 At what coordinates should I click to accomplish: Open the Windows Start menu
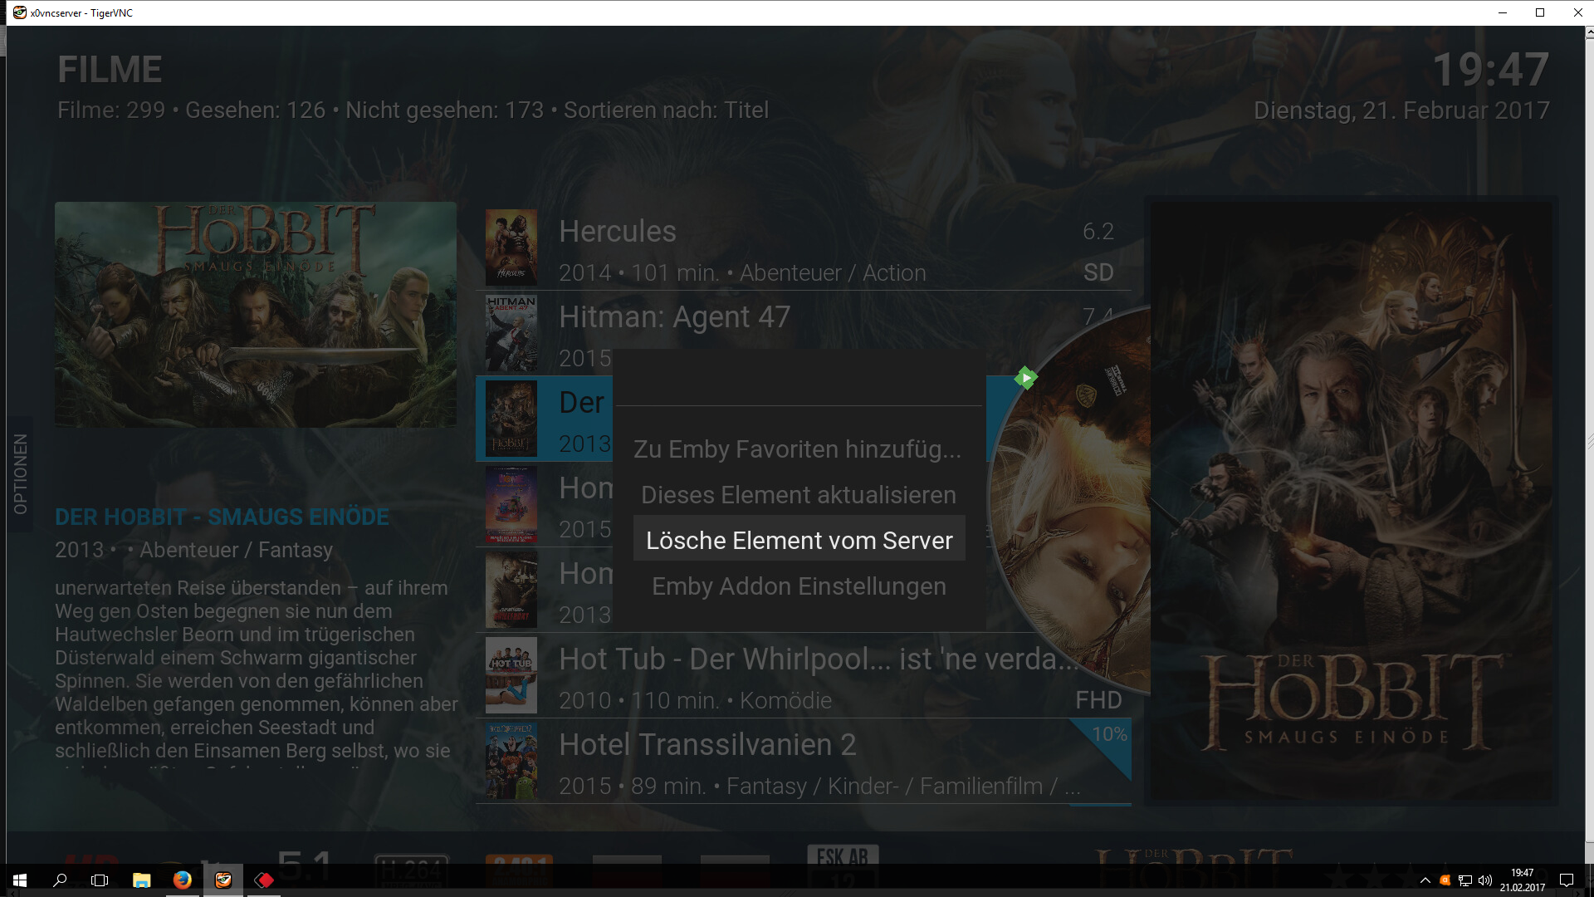[20, 880]
